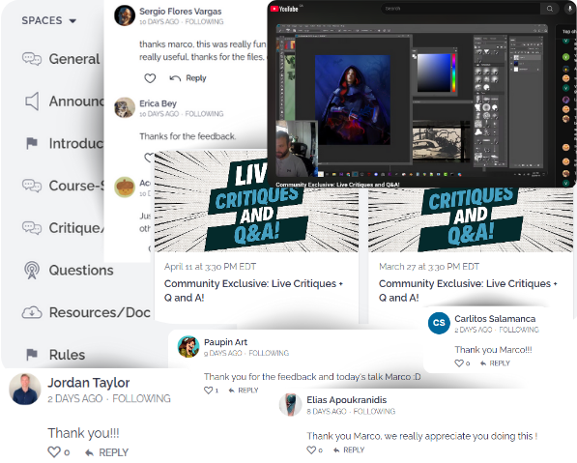Screen dimensions: 577x463
Task: Click the Resources cloud download icon
Action: click(x=32, y=312)
